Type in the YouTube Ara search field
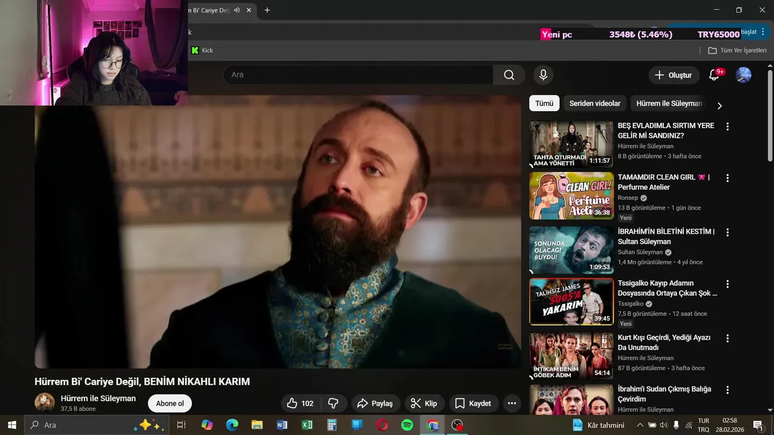This screenshot has height=435, width=774. (358, 75)
